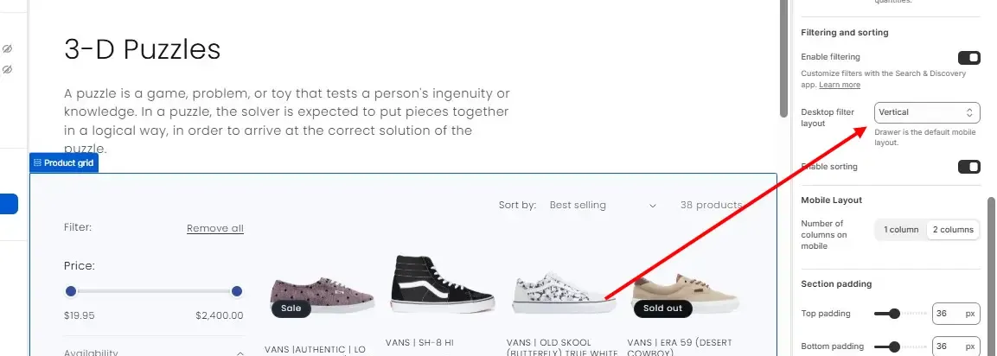The height and width of the screenshot is (356, 997).
Task: Open the Vans Authentic Lo Pro product image
Action: [323, 295]
